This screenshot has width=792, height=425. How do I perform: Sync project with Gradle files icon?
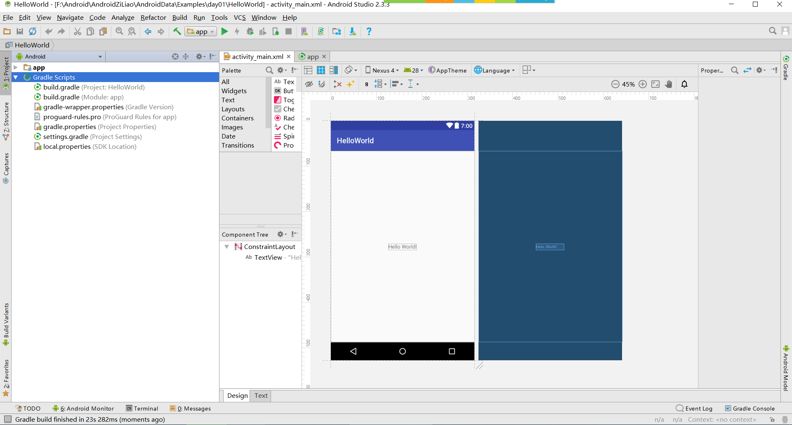321,31
